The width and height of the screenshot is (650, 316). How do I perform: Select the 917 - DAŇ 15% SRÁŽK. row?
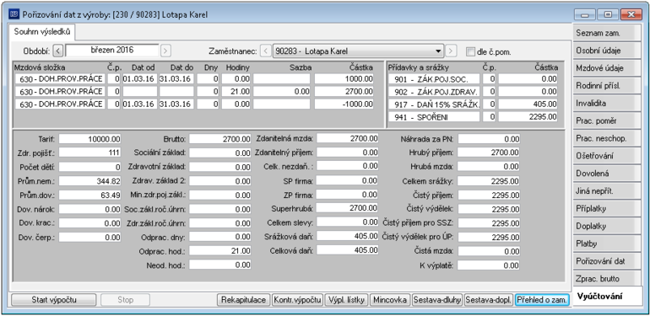coord(474,104)
